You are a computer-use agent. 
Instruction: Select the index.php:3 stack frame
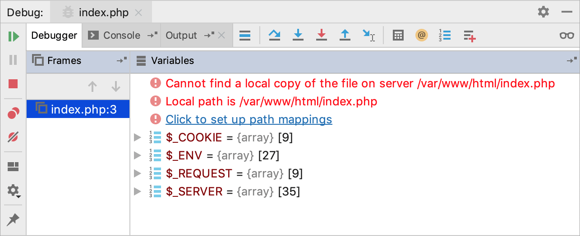pyautogui.click(x=78, y=109)
